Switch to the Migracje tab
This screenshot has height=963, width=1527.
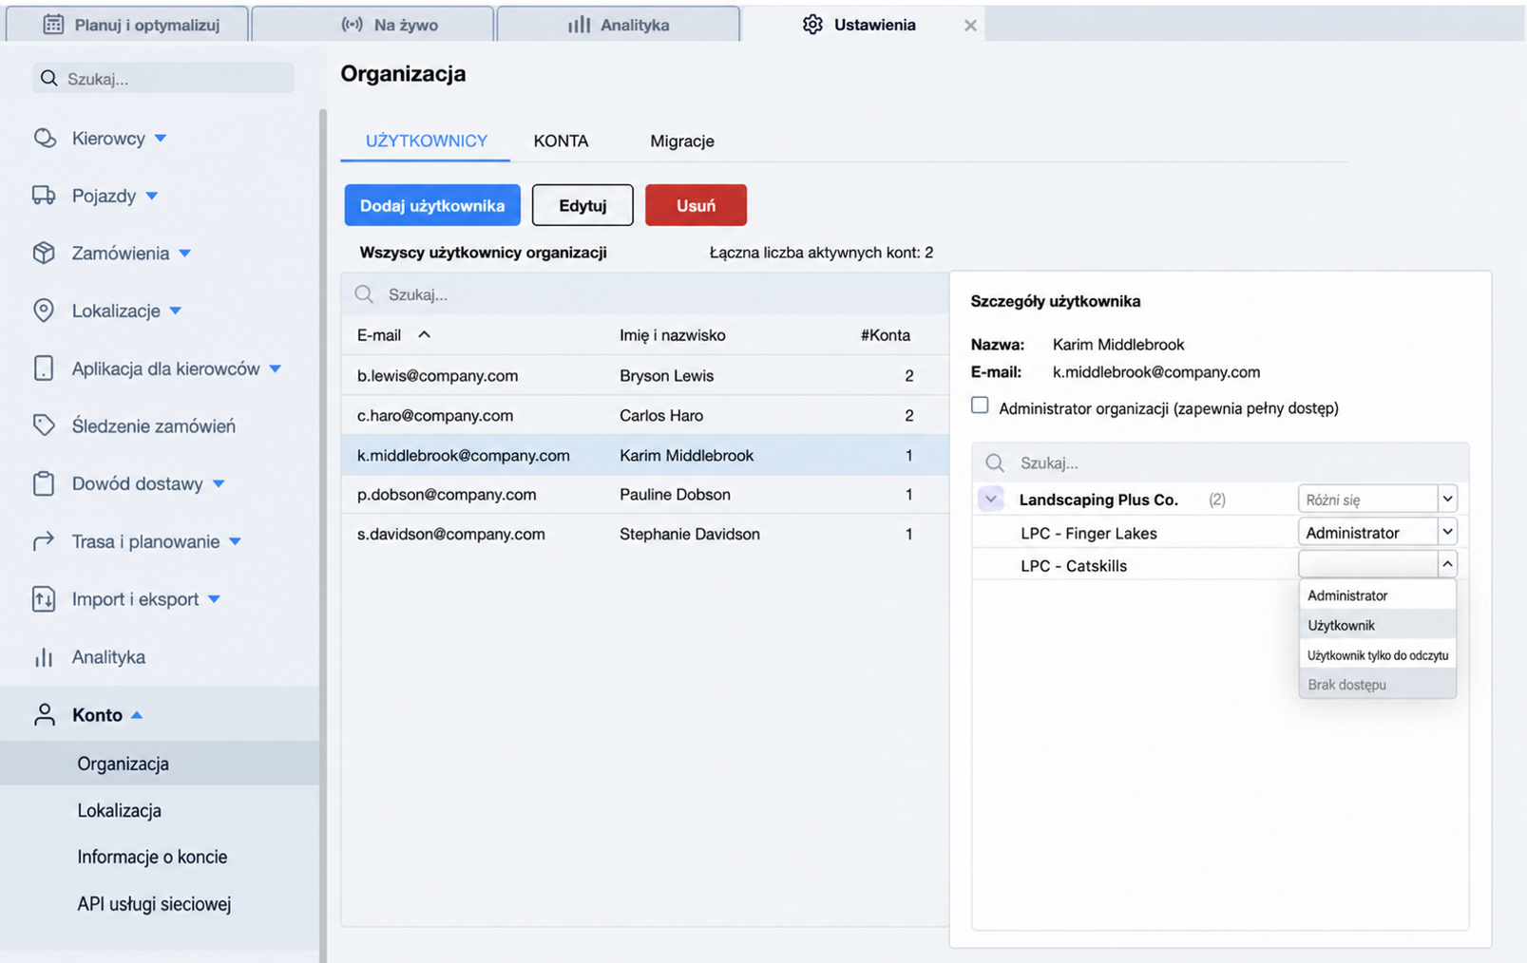click(682, 141)
